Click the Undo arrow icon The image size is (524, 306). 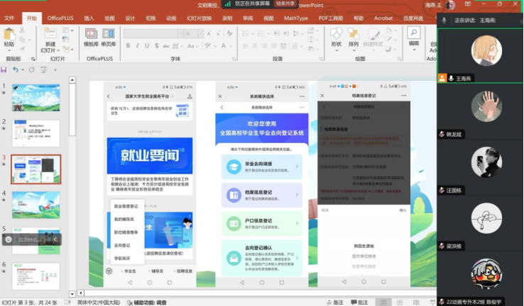click(x=16, y=69)
